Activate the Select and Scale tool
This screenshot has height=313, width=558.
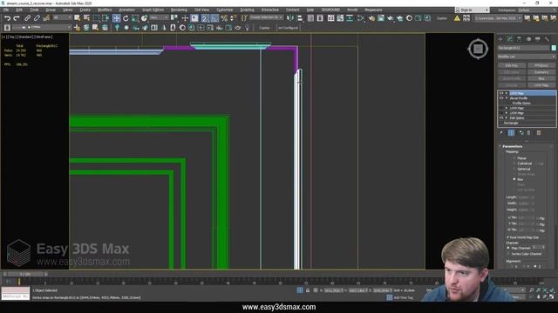coord(135,18)
